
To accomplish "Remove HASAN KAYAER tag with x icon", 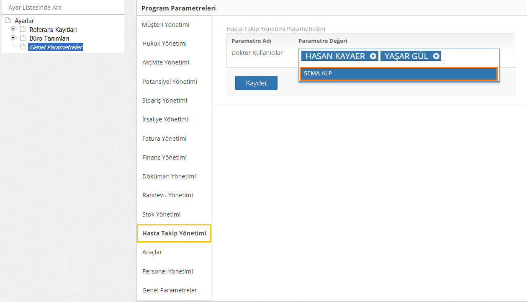I will pyautogui.click(x=373, y=56).
